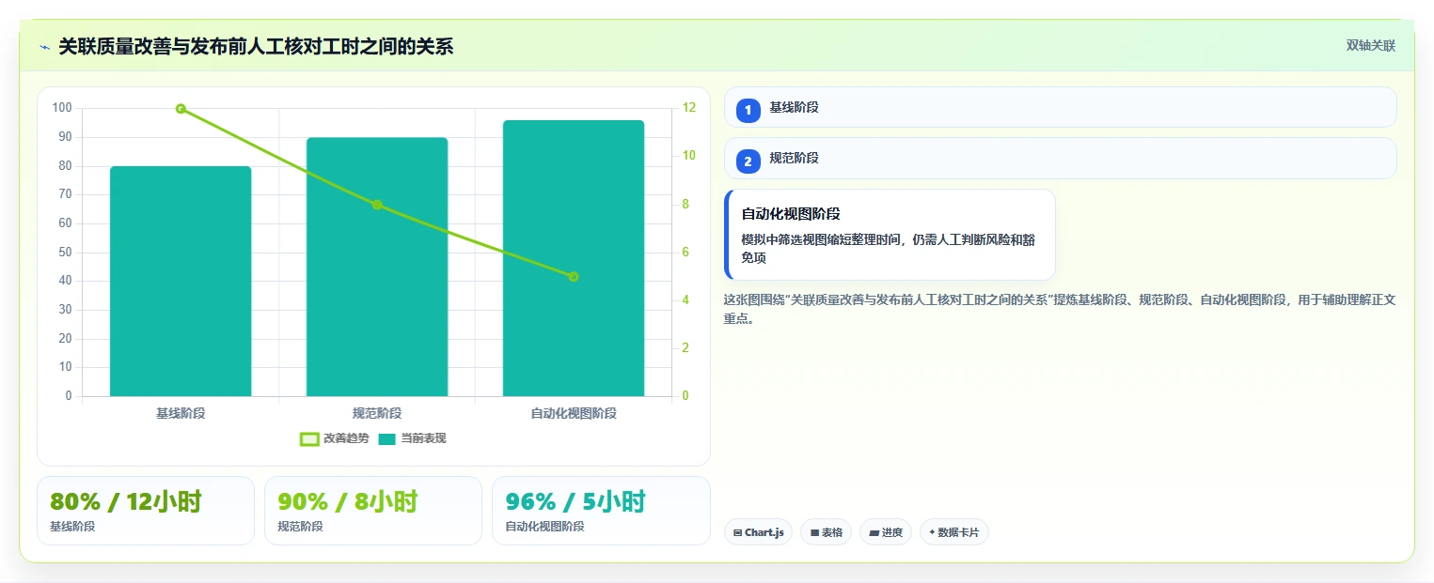The width and height of the screenshot is (1434, 583).
Task: Click the 表格 tag
Action: (x=826, y=532)
